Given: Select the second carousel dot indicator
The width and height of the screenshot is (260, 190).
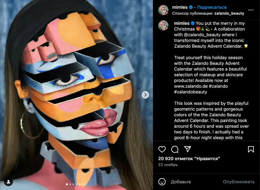Looking at the screenshot, I should click(70, 184).
